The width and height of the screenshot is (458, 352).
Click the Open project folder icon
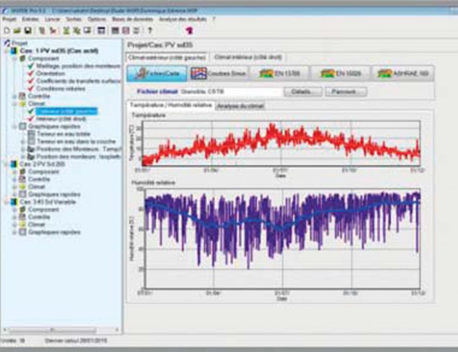click(17, 31)
